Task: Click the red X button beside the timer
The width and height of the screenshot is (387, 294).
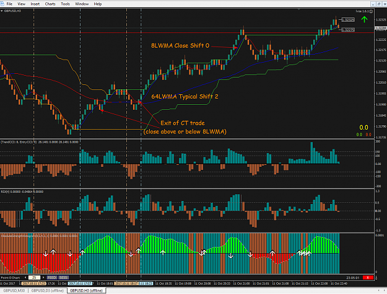Action: coord(368,278)
